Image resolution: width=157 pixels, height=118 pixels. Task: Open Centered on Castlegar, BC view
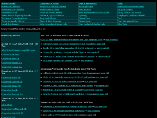point(12,82)
